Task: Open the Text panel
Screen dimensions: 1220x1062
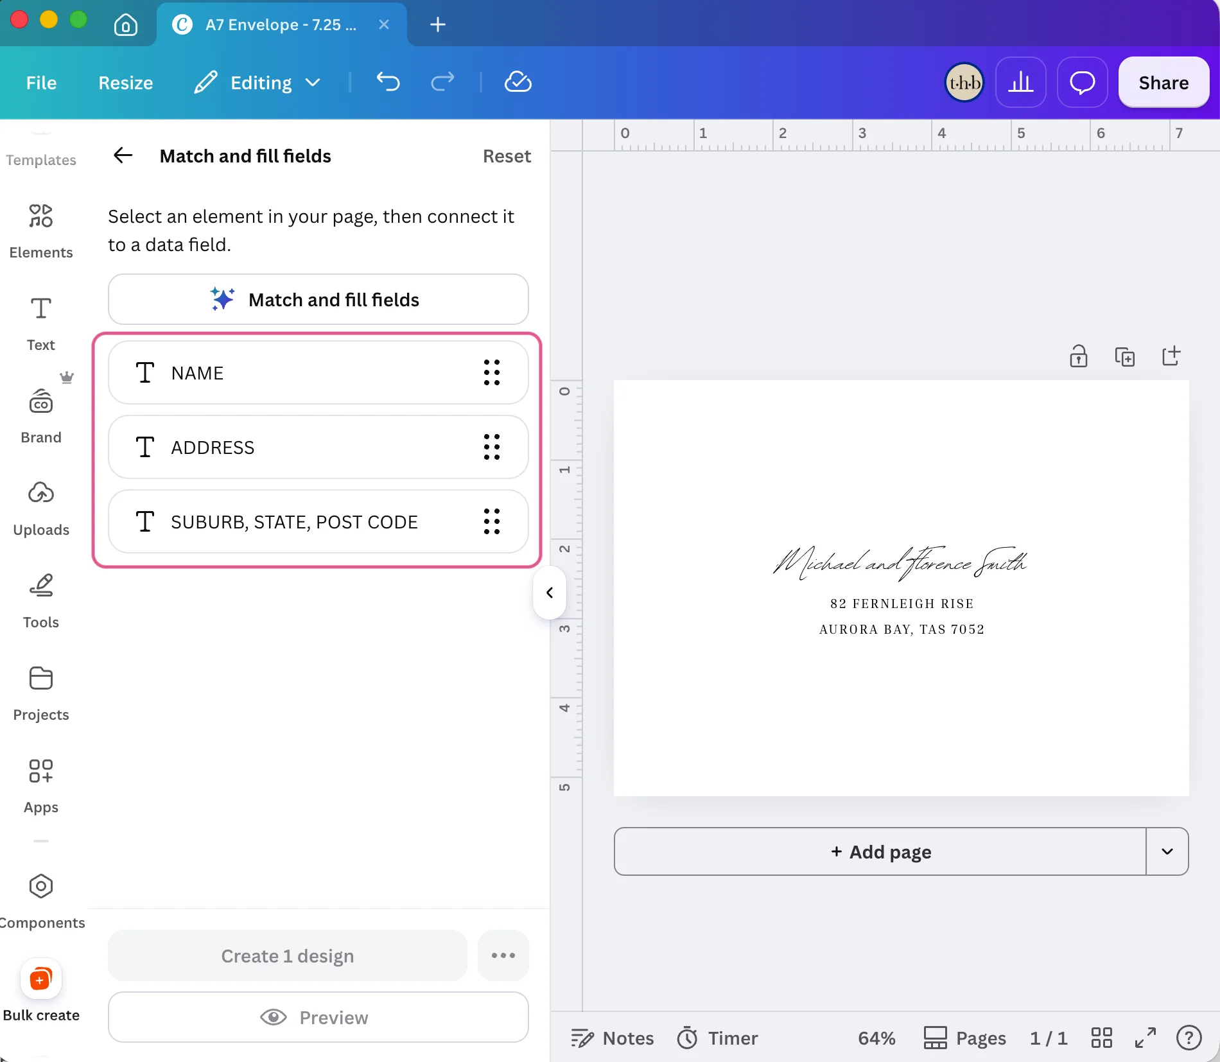Action: pyautogui.click(x=41, y=324)
